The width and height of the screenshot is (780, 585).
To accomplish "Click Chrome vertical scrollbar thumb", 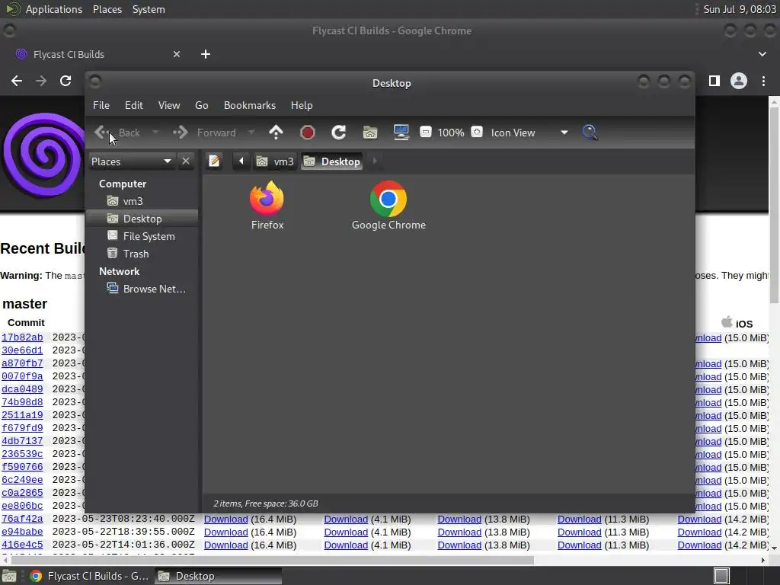I will click(x=774, y=204).
